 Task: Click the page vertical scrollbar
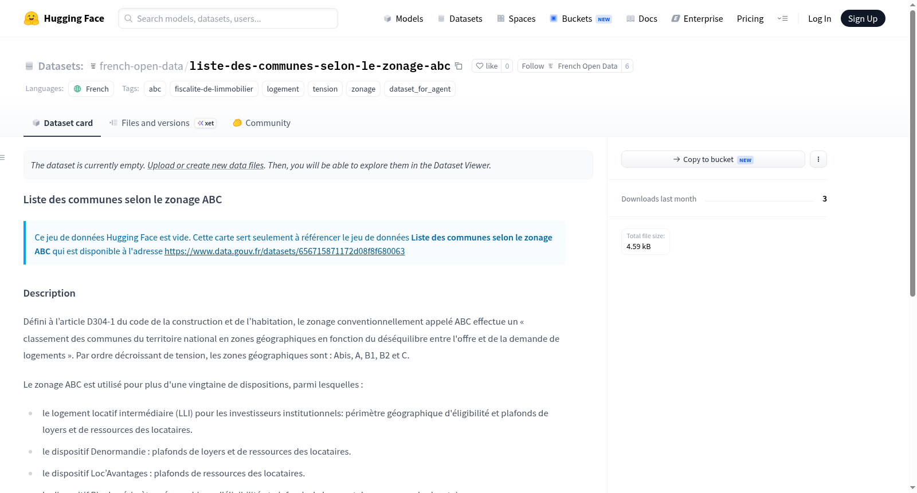(x=912, y=153)
